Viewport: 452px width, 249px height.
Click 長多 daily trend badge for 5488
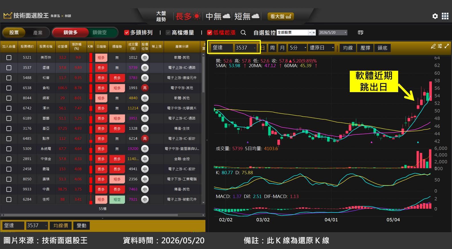click(101, 78)
